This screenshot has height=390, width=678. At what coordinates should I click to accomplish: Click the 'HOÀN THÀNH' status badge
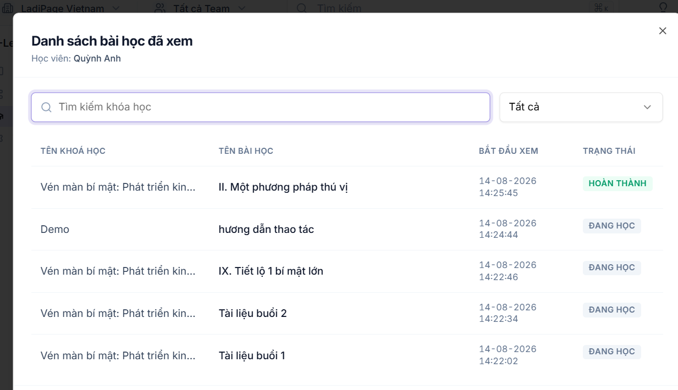click(x=618, y=183)
